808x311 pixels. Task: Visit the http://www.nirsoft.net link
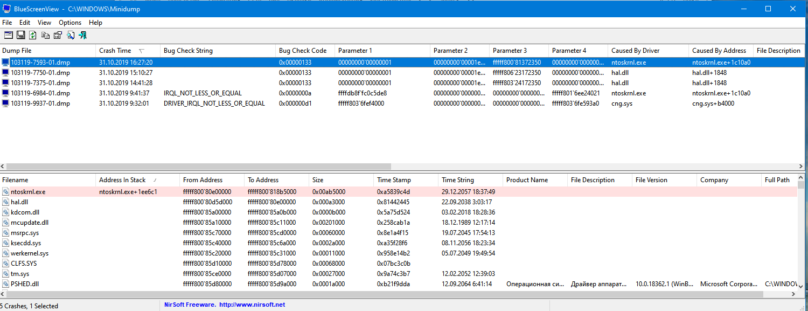tap(252, 305)
